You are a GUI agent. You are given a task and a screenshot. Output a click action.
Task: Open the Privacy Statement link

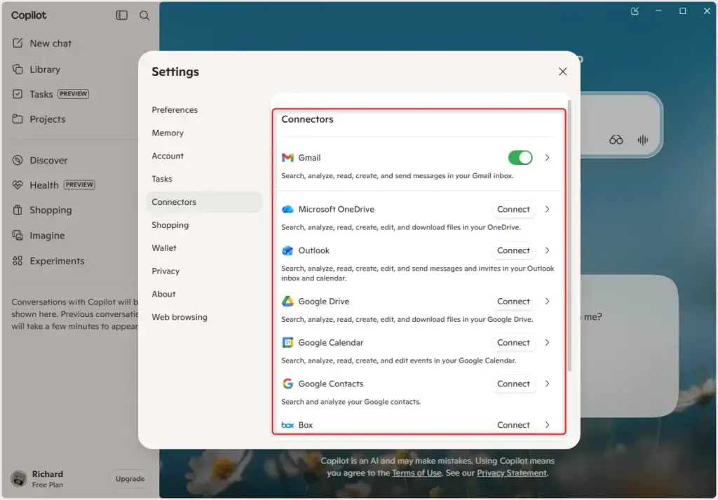click(x=511, y=473)
